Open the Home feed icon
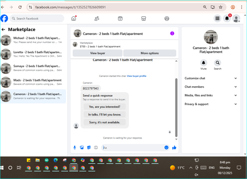 point(74,18)
